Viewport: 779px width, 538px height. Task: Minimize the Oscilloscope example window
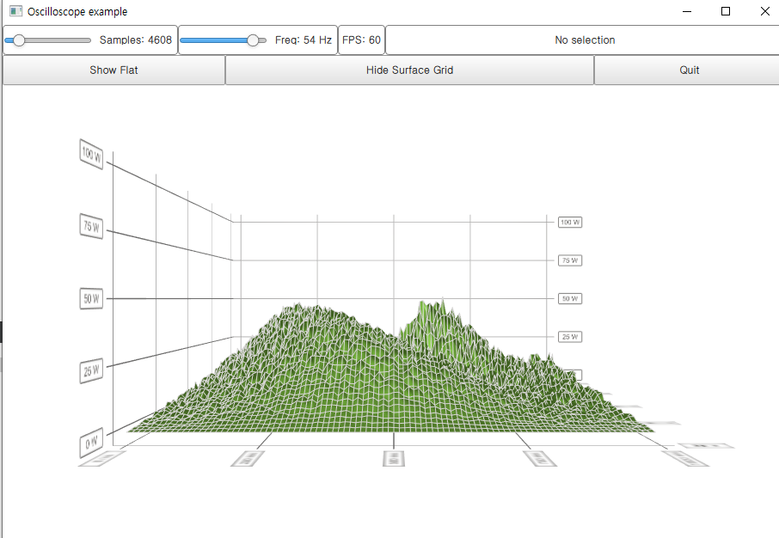coord(686,12)
